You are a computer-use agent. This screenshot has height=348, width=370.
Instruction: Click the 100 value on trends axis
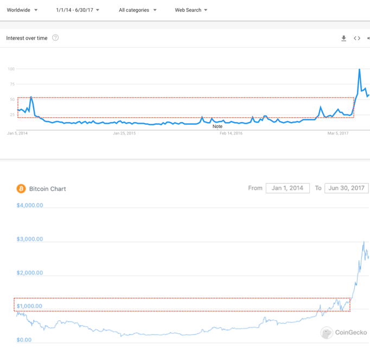coord(11,69)
